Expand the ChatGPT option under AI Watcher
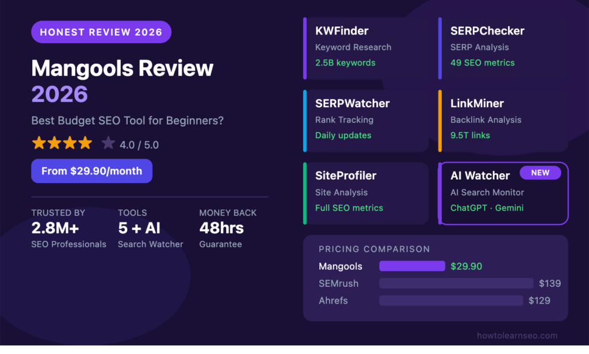589x354 pixels. click(469, 208)
